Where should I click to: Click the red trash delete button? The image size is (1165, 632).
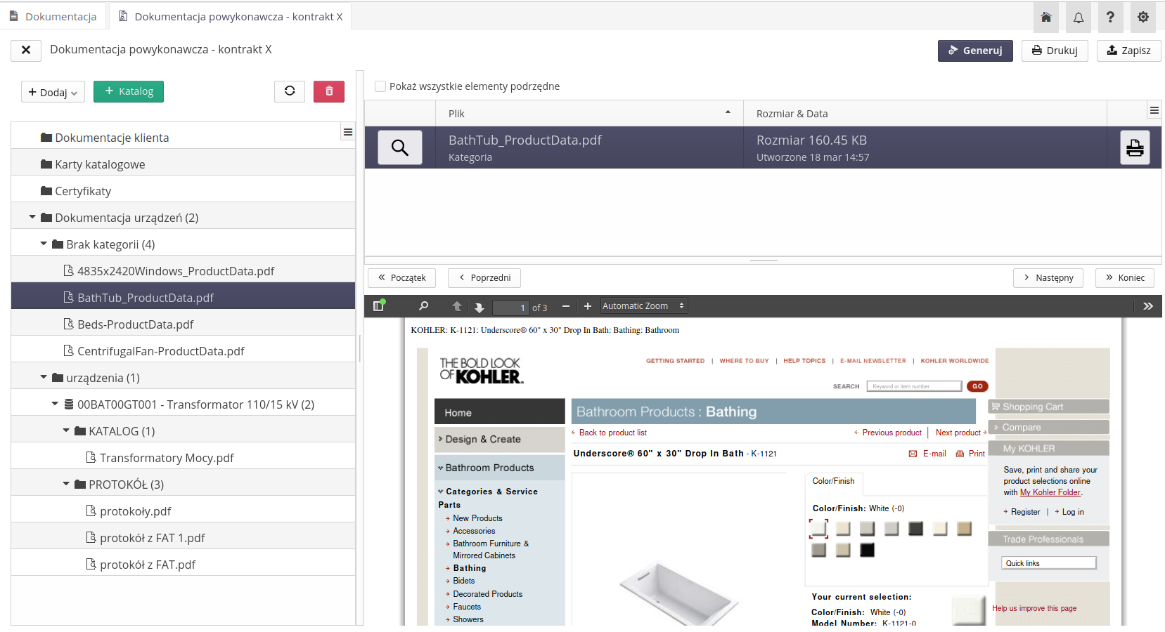click(328, 91)
